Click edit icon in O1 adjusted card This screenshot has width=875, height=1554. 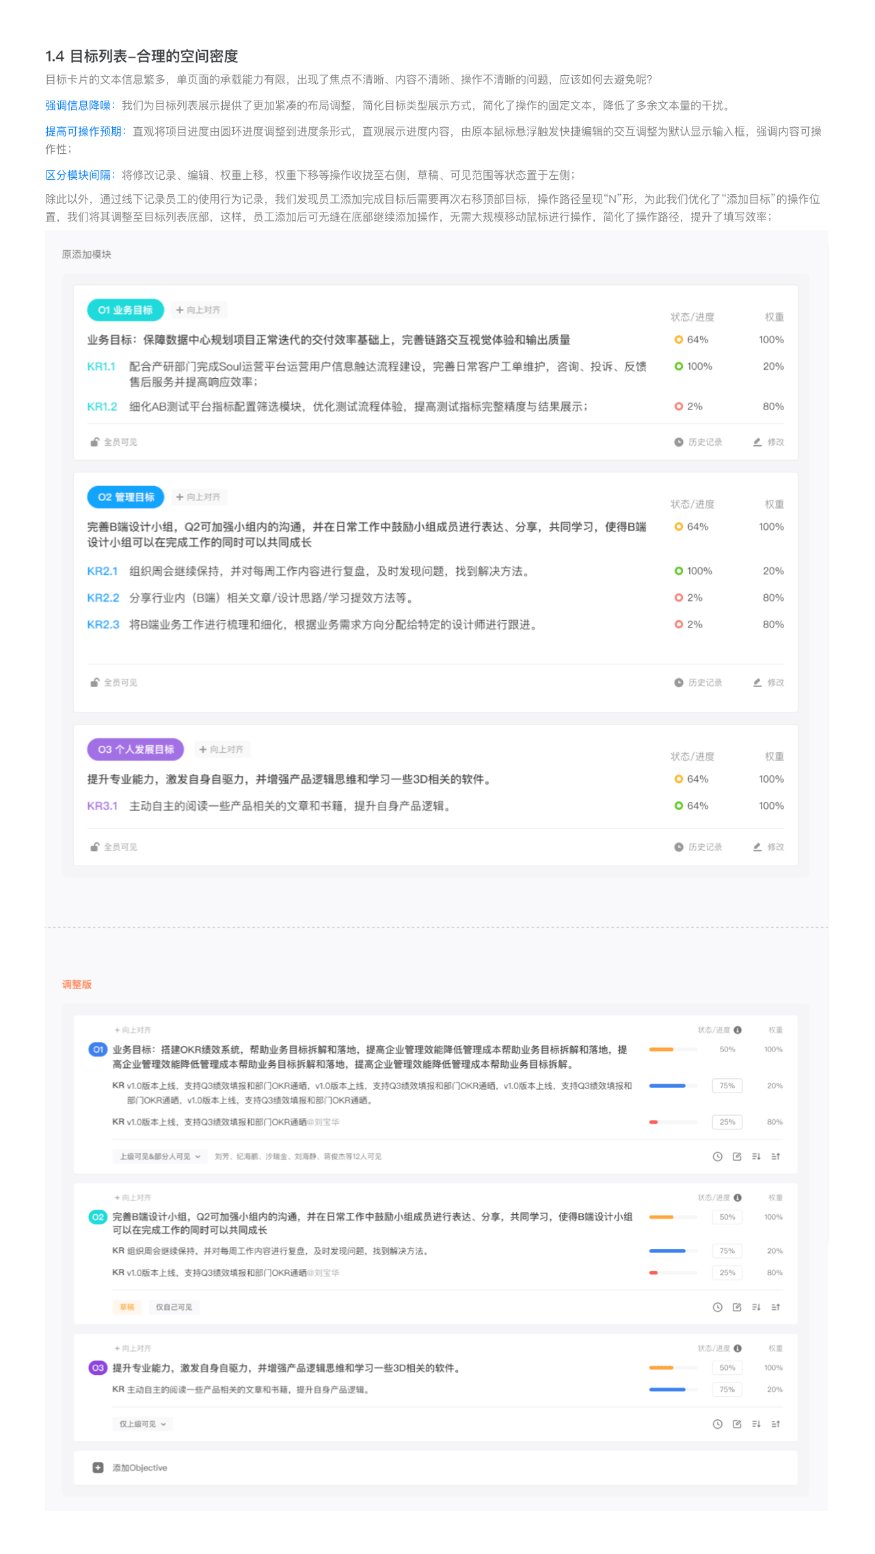[736, 1156]
